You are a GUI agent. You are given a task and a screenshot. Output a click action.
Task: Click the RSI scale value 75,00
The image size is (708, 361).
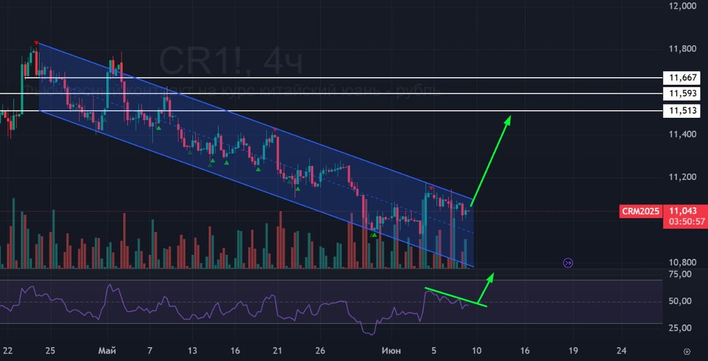(681, 274)
